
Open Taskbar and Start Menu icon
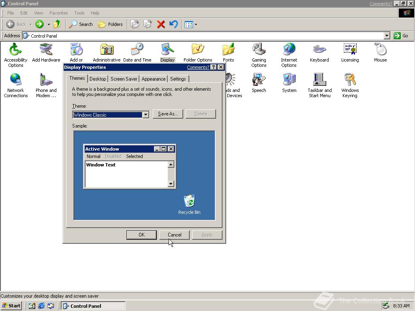pyautogui.click(x=319, y=85)
